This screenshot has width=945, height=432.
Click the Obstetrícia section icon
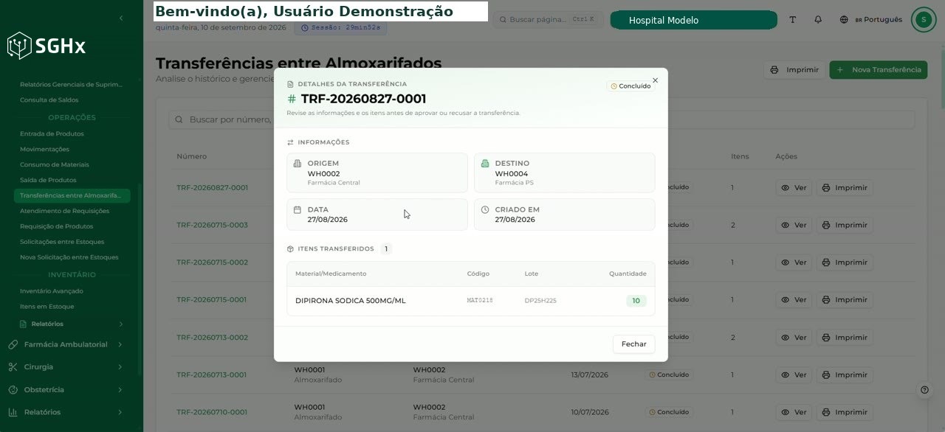[13, 390]
